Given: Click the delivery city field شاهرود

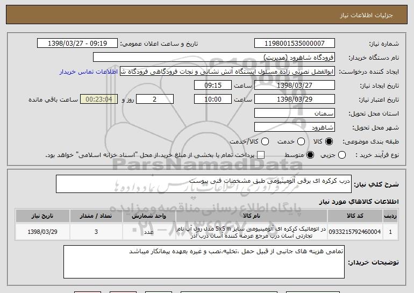Looking at the screenshot, I should coord(295,127).
